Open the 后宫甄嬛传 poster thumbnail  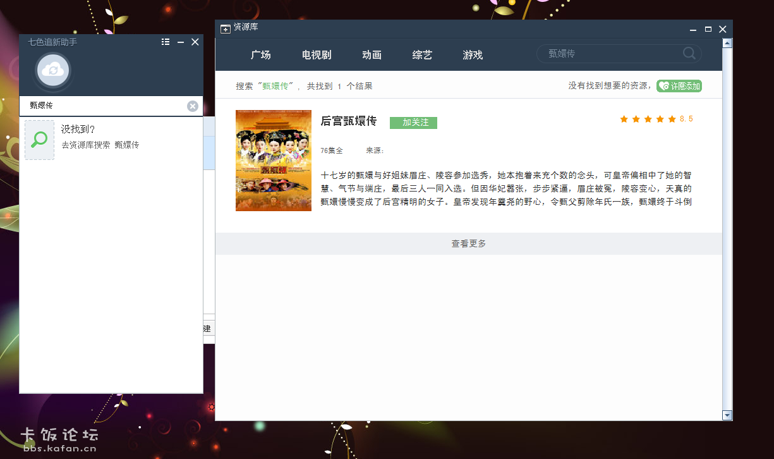273,161
